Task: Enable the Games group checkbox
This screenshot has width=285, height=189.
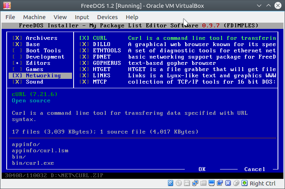Action: point(17,70)
